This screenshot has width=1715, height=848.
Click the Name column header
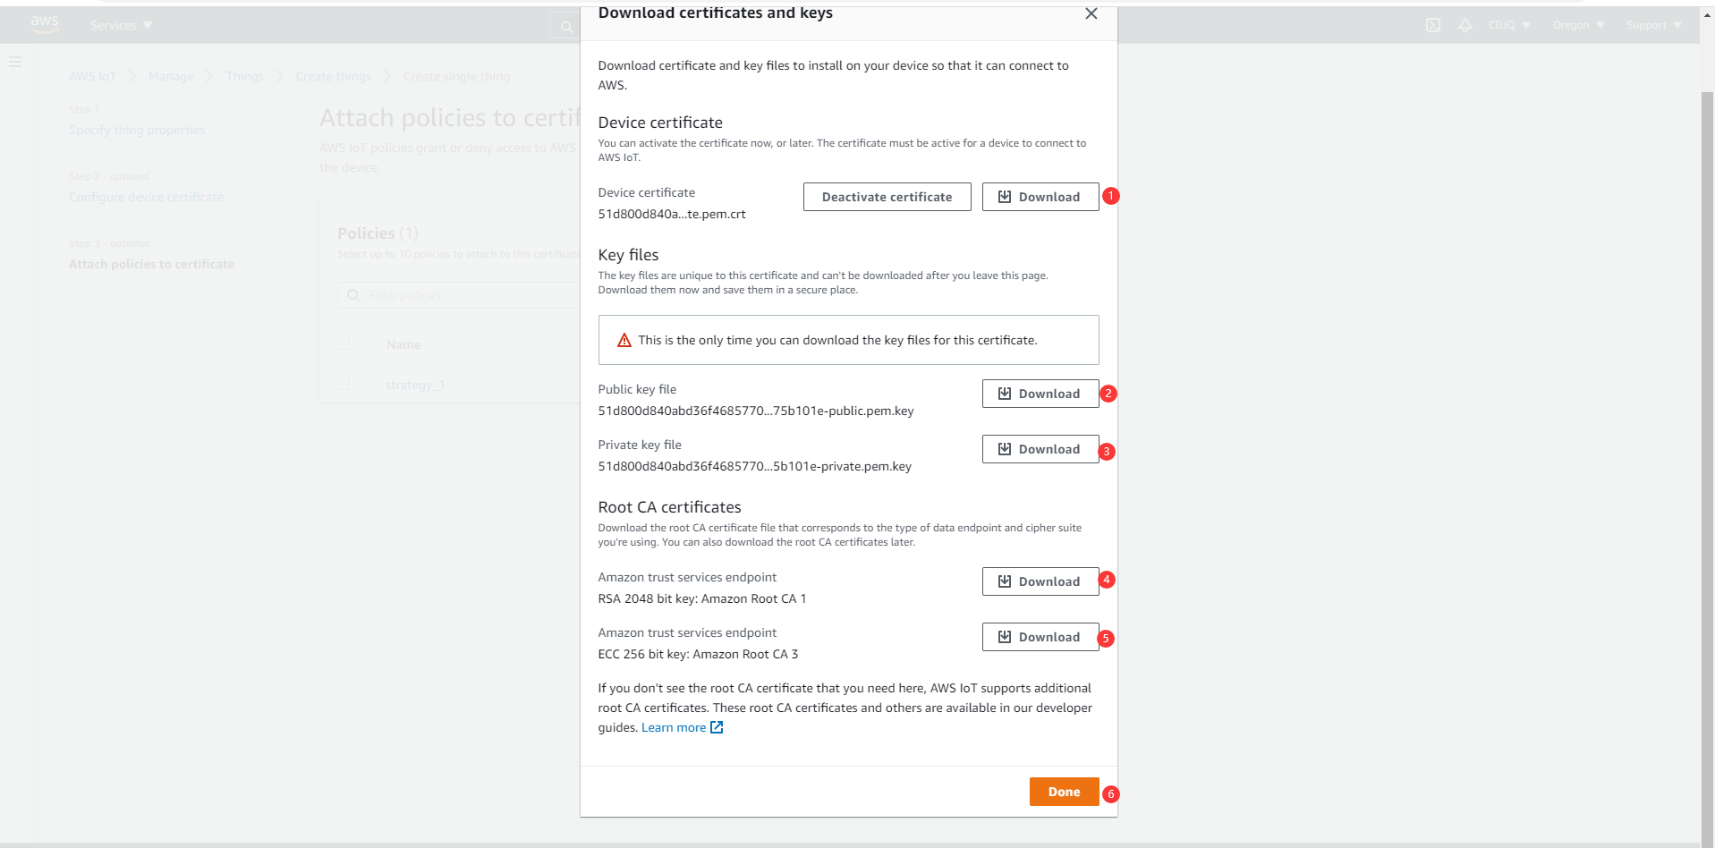[403, 344]
